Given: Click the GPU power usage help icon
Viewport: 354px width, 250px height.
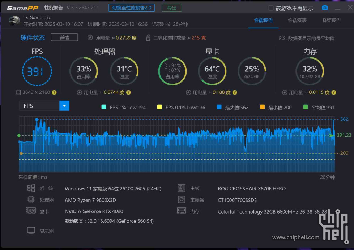Looking at the screenshot, I should pos(235,92).
